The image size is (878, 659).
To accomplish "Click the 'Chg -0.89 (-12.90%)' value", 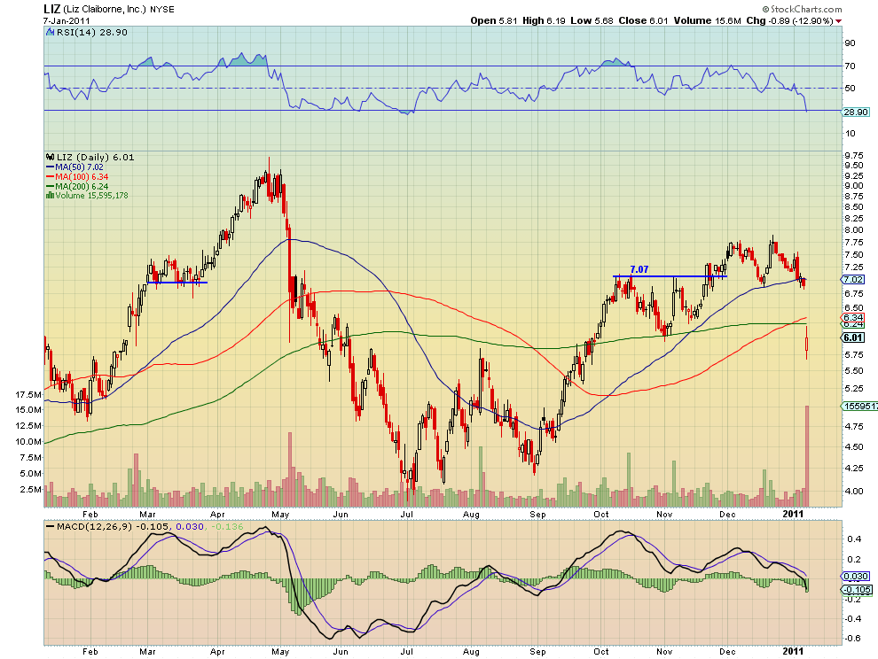I will point(789,20).
